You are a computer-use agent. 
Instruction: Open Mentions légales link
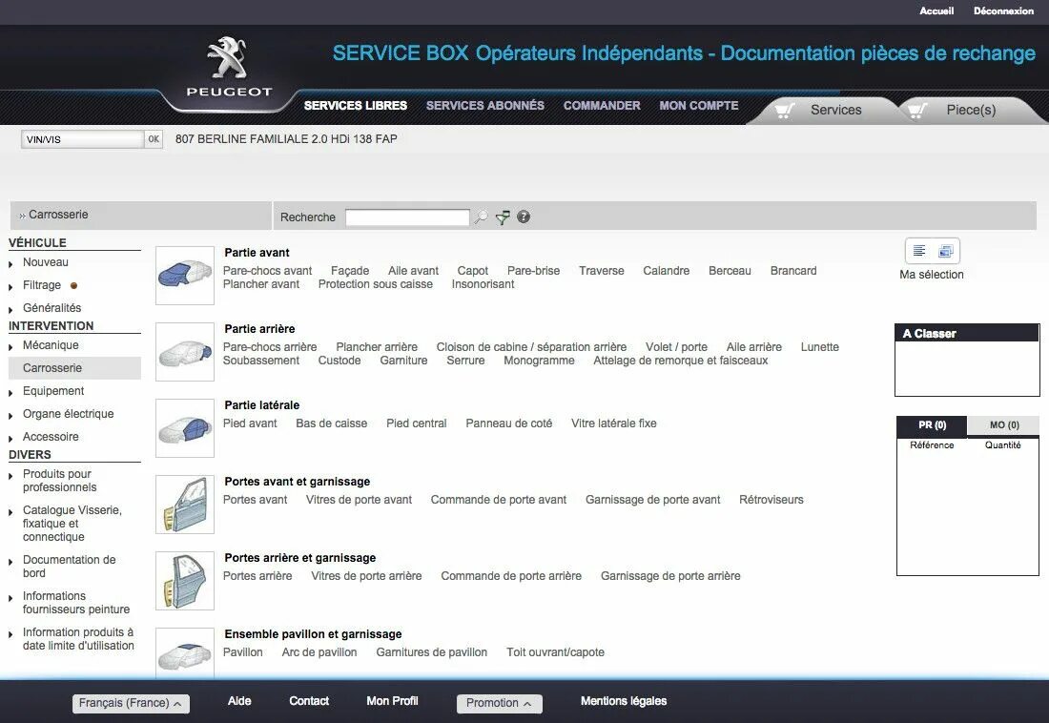coord(624,701)
